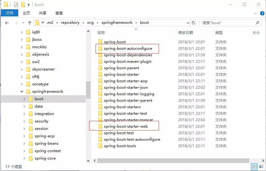266x171 pixels.
Task: Open the address bar history dropdown
Action: (188, 23)
